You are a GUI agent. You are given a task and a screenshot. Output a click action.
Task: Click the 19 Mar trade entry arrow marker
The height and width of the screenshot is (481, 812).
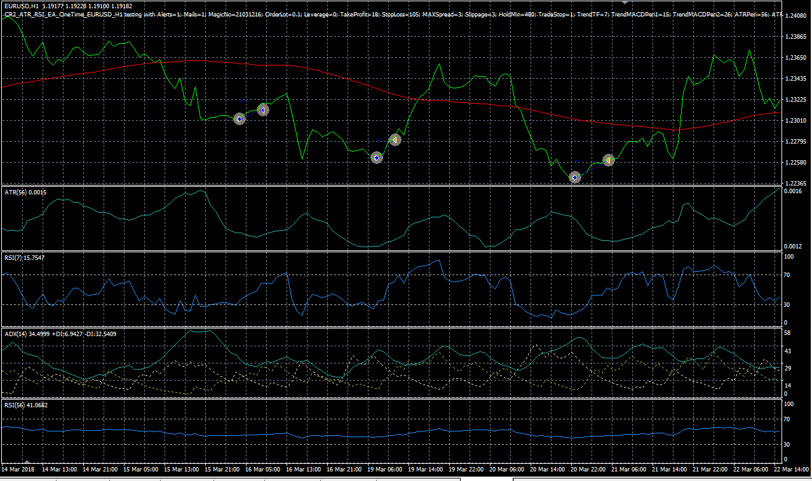click(x=377, y=158)
